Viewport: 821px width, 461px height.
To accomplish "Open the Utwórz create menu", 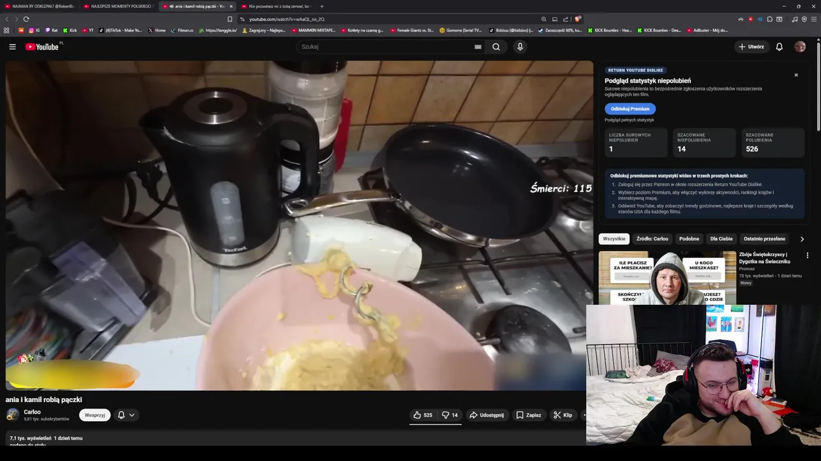I will point(751,47).
